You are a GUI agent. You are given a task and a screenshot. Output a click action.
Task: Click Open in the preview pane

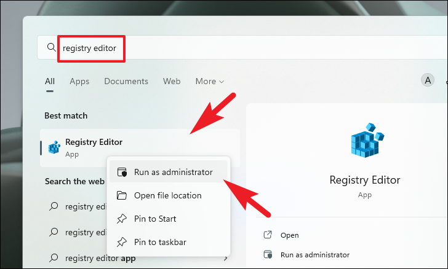pyautogui.click(x=289, y=235)
